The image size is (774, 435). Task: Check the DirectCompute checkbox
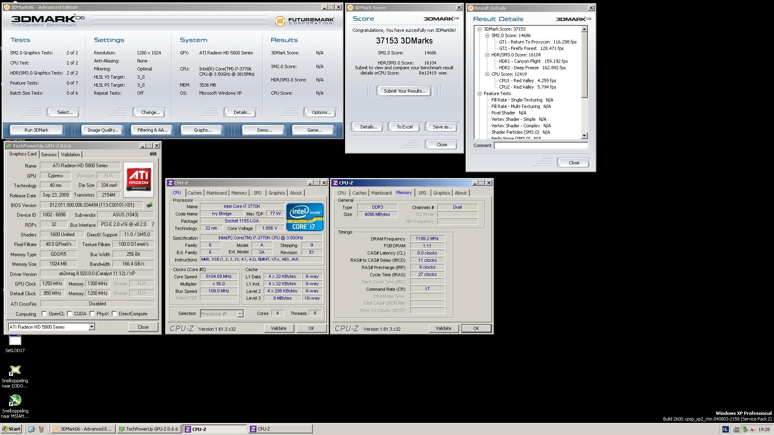114,314
